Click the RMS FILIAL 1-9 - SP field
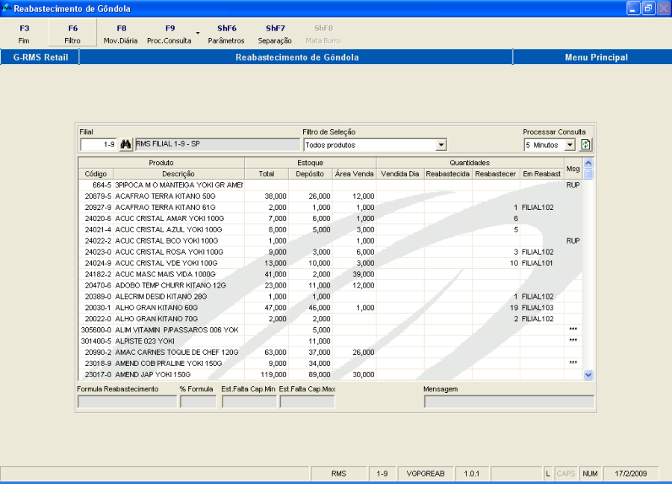This screenshot has height=484, width=672. pos(217,144)
